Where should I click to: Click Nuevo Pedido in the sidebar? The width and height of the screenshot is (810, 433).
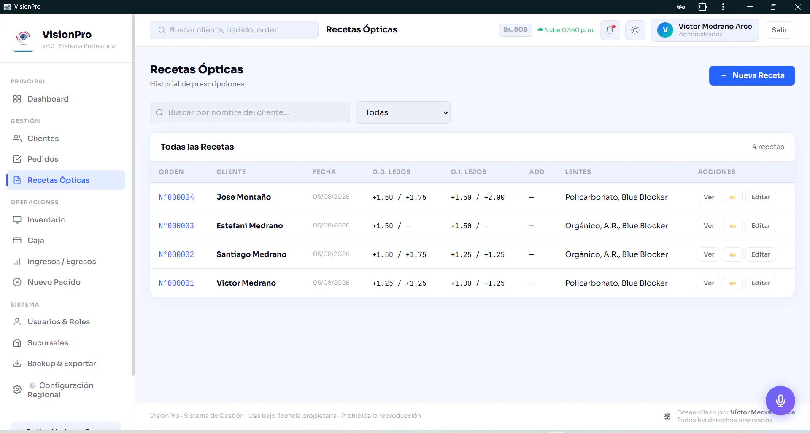tap(66, 282)
